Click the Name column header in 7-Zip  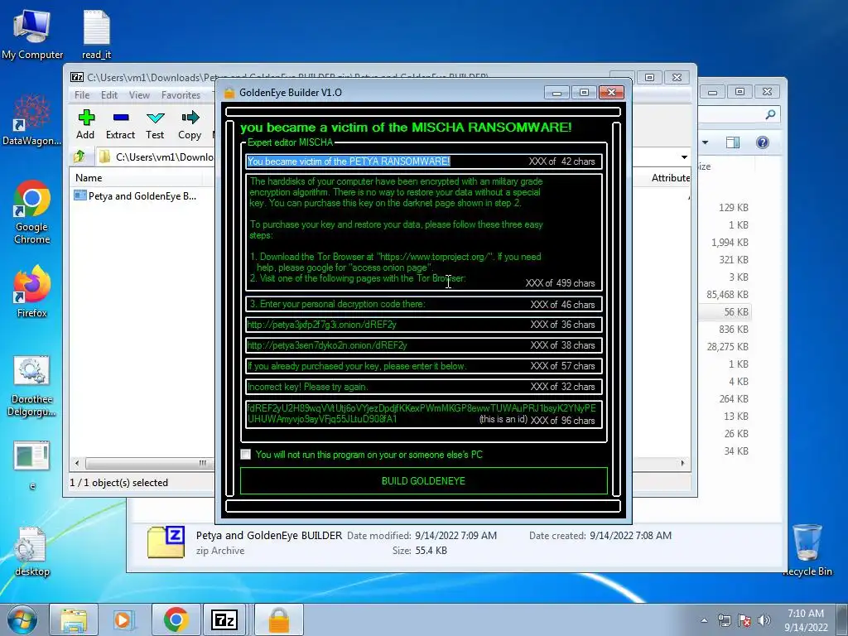137,178
